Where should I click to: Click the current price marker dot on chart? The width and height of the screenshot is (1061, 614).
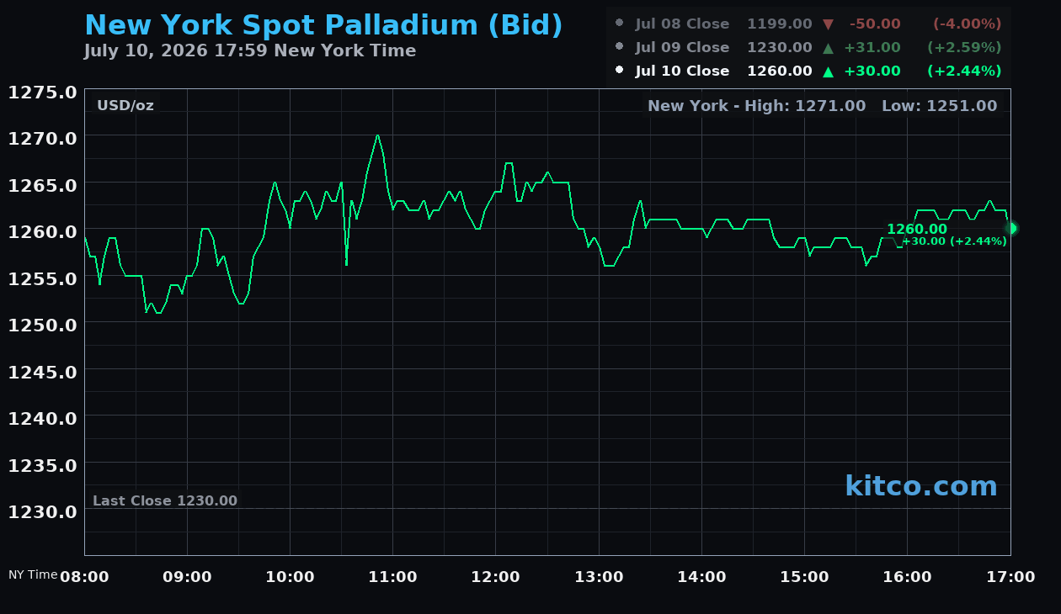[1010, 228]
